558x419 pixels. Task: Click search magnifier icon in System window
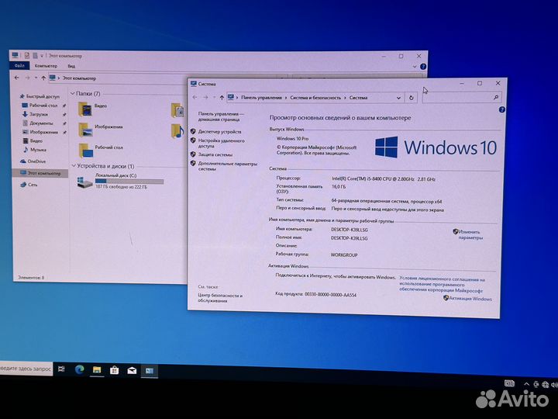pyautogui.click(x=496, y=97)
